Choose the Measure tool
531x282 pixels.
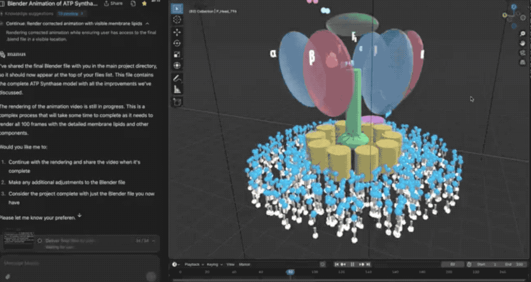click(x=177, y=89)
